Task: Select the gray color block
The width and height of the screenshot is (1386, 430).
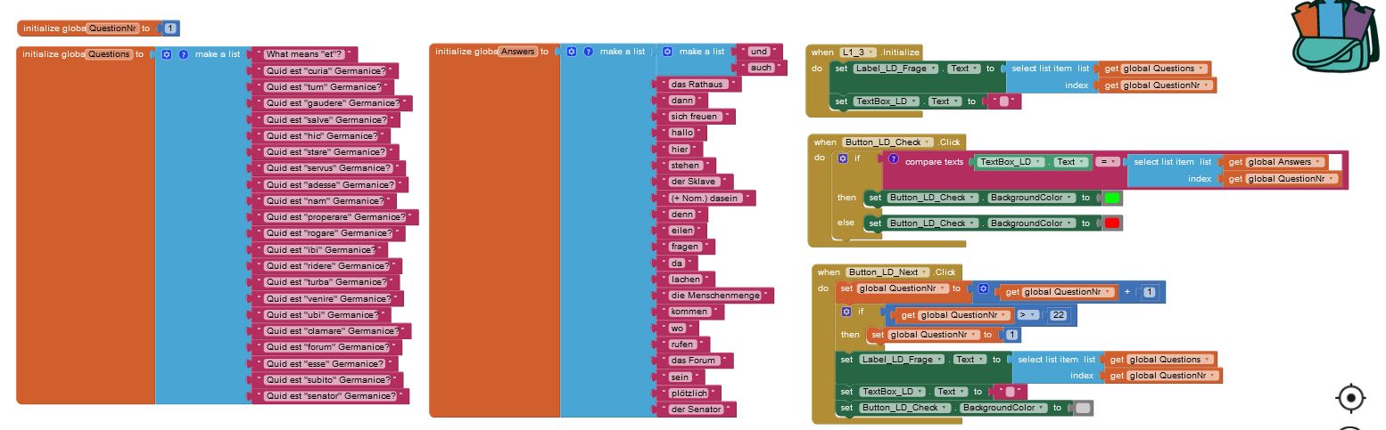Action: coord(1083,408)
